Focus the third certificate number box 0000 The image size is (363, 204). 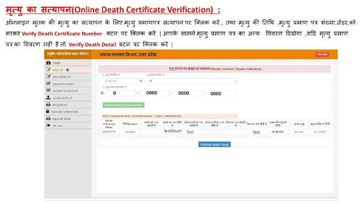[188, 93]
